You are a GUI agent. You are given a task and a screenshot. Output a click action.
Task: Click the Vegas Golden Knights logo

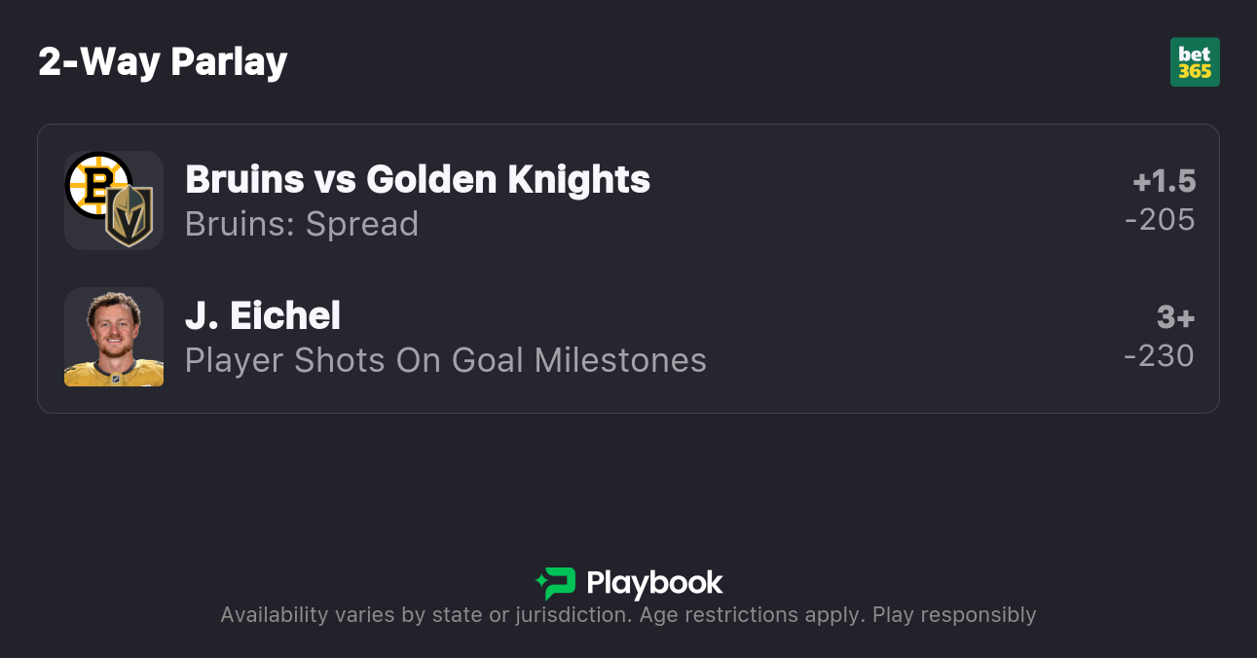(129, 216)
